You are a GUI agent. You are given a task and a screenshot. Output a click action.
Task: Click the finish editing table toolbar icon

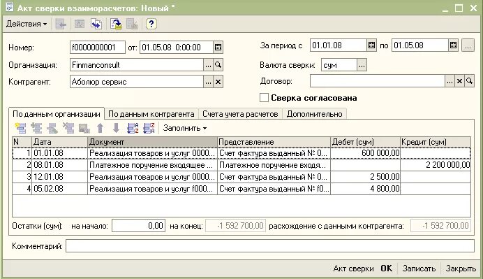pos(84,128)
